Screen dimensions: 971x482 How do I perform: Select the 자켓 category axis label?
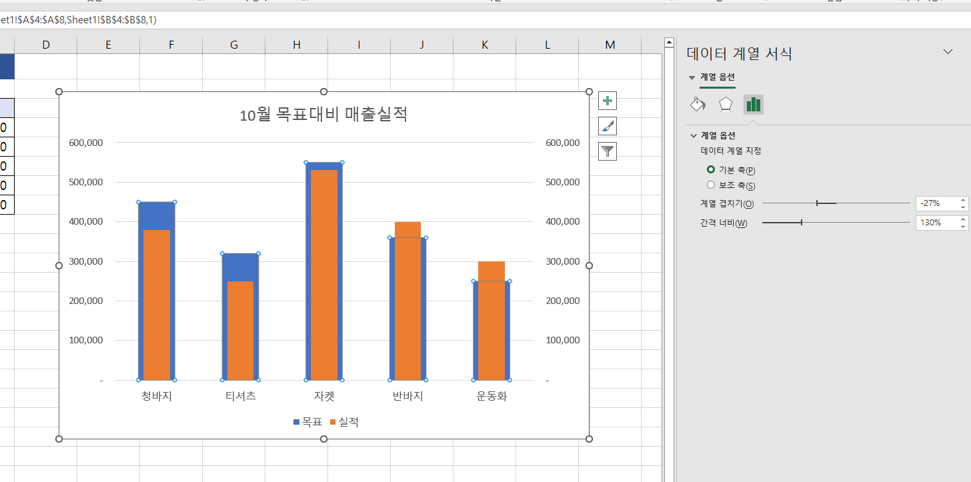pyautogui.click(x=324, y=396)
